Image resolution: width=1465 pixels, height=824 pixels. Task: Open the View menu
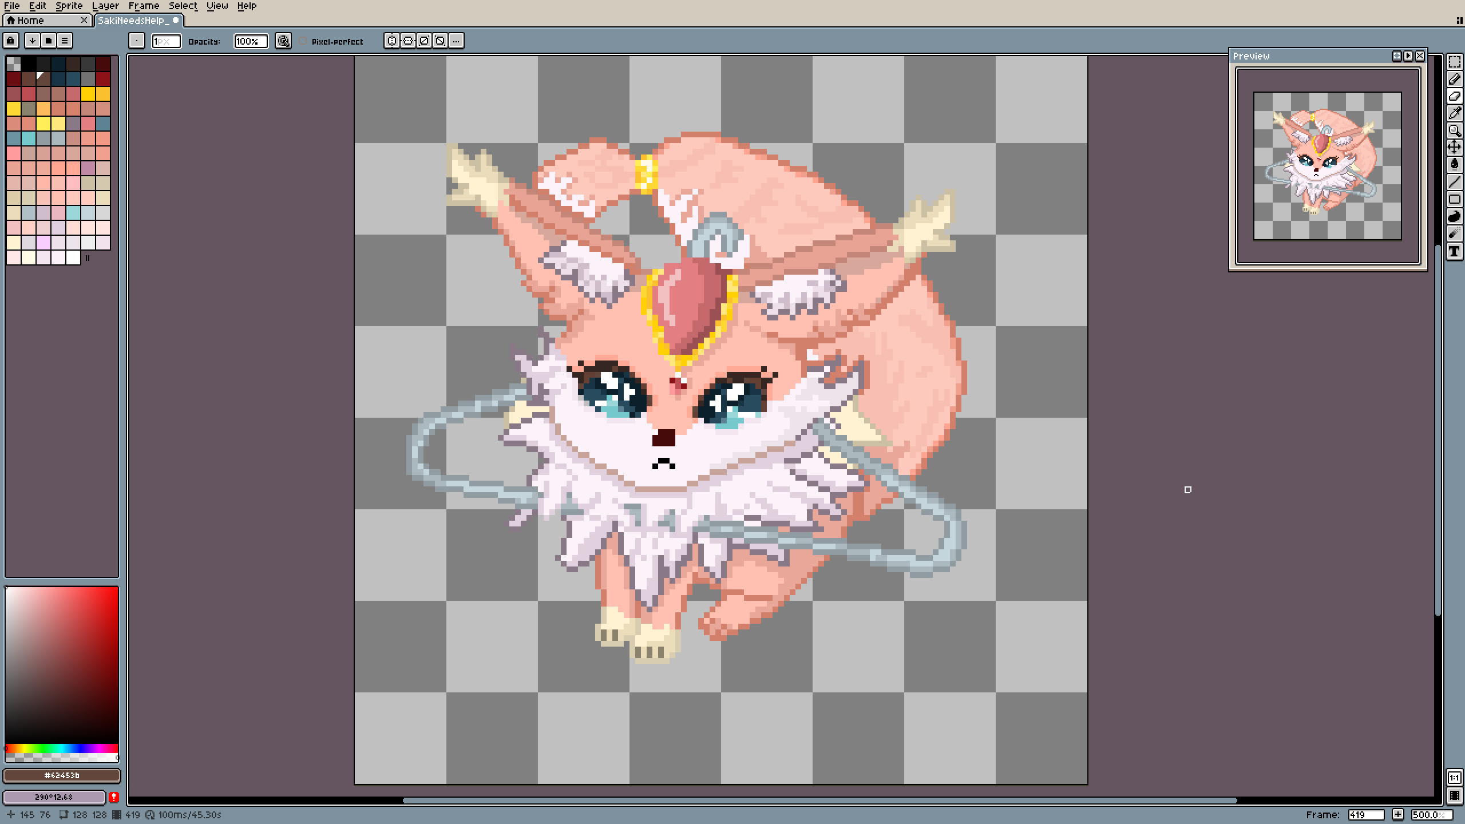pyautogui.click(x=217, y=6)
